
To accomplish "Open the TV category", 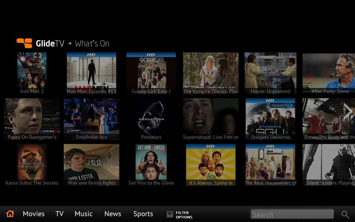I will coord(59,214).
